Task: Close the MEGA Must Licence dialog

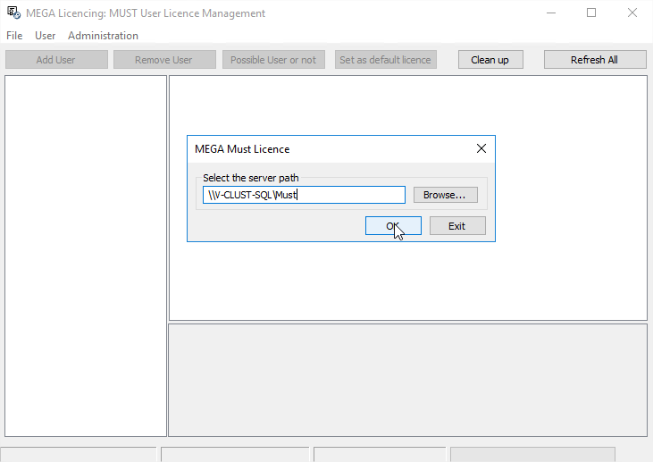Action: (x=481, y=149)
